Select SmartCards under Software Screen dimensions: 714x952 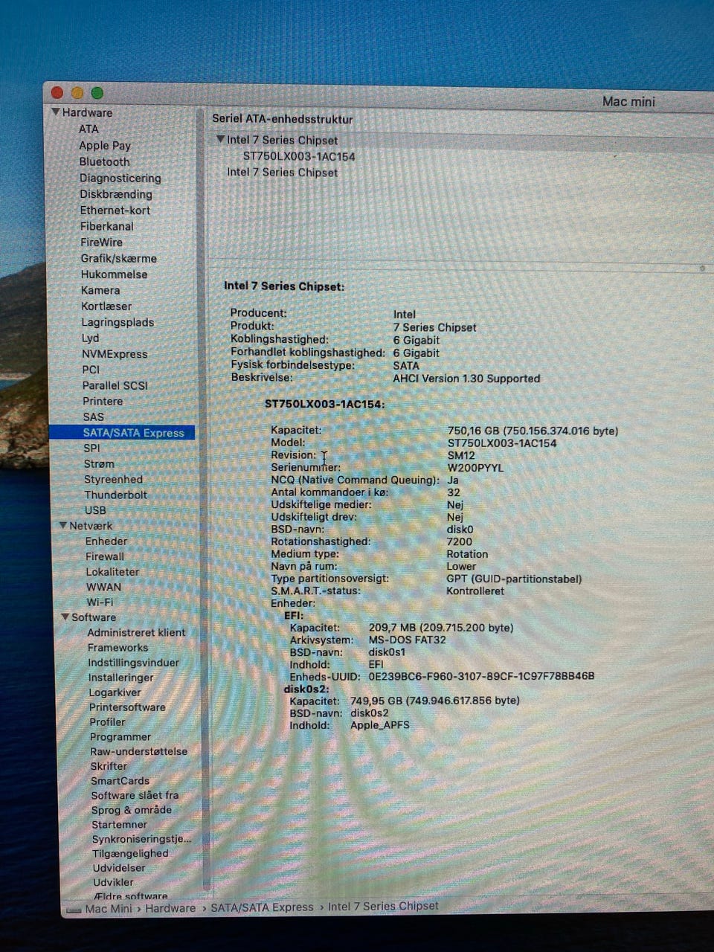[x=120, y=781]
